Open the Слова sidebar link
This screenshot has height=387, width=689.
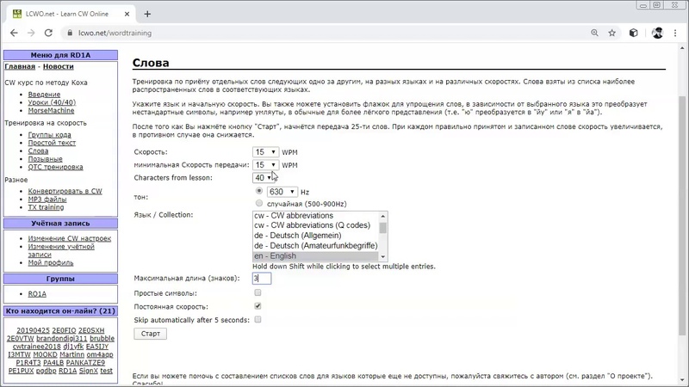(x=38, y=151)
